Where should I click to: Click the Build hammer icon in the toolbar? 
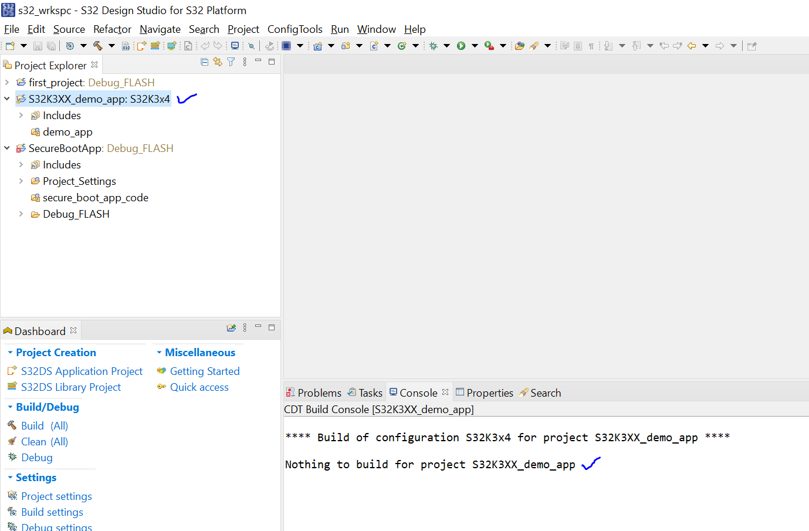pyautogui.click(x=97, y=45)
